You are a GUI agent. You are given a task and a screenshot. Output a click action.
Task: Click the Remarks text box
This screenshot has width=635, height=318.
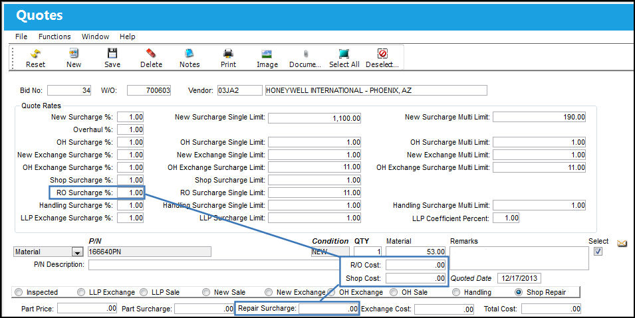tap(519, 258)
